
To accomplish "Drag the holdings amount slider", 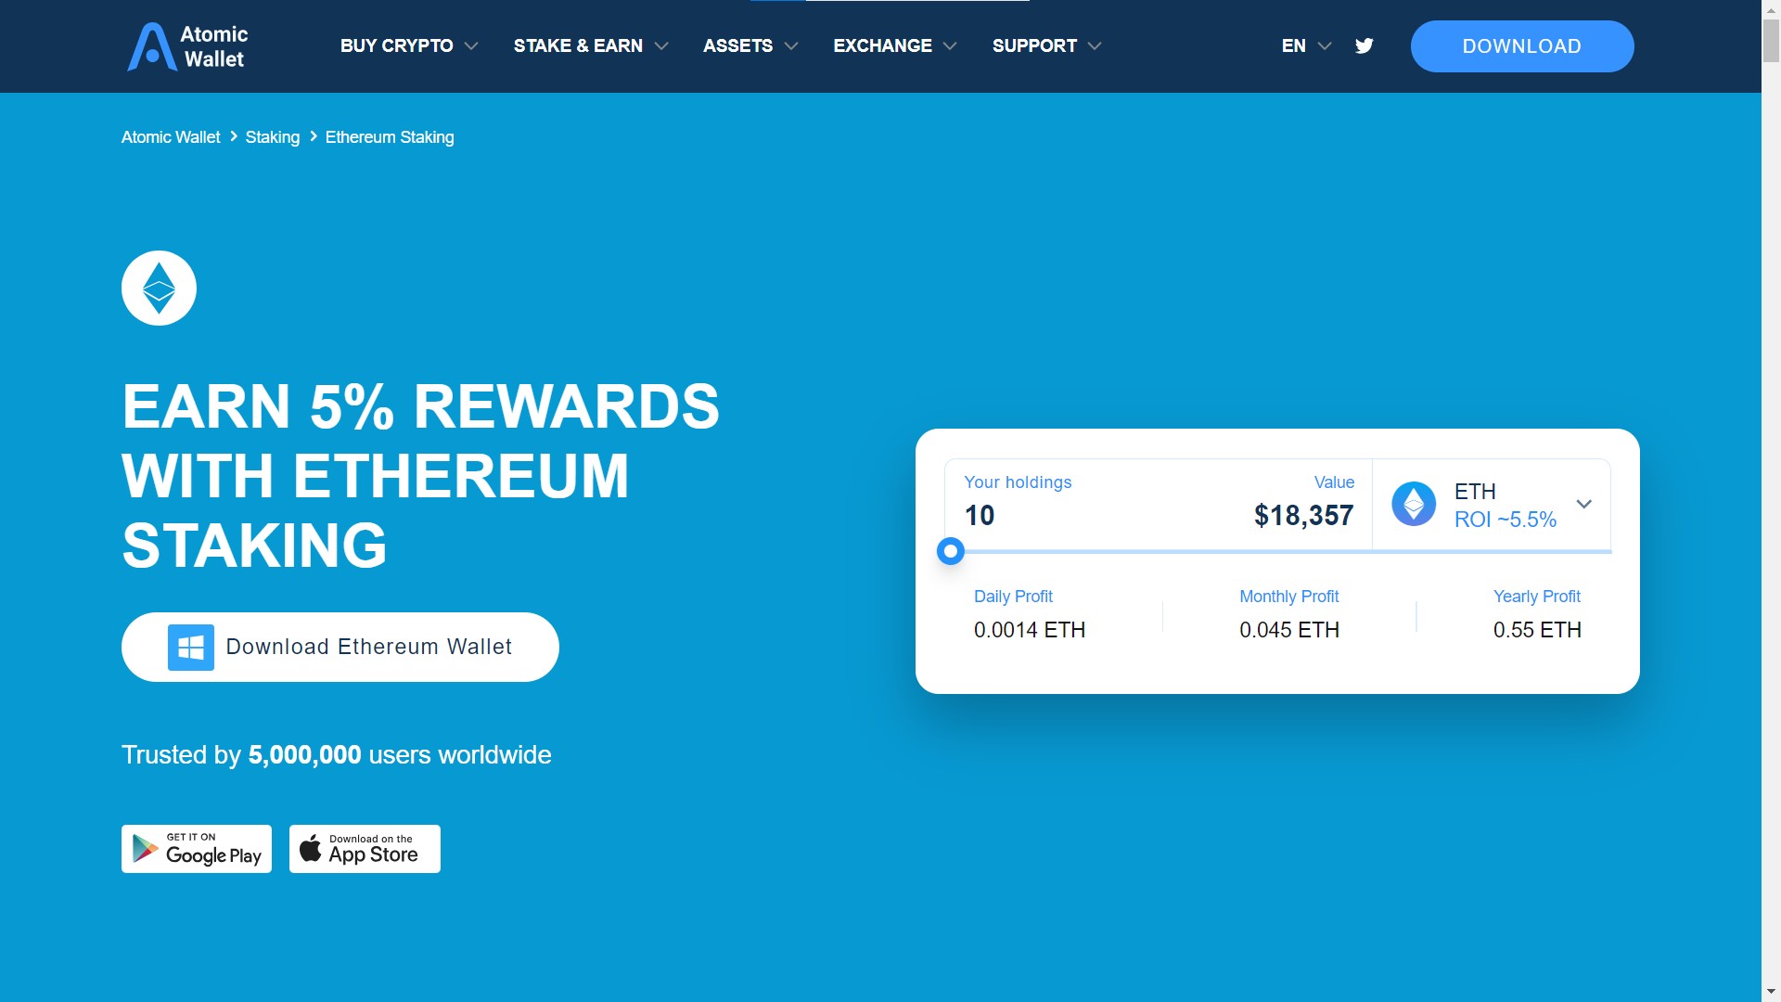I will [951, 552].
